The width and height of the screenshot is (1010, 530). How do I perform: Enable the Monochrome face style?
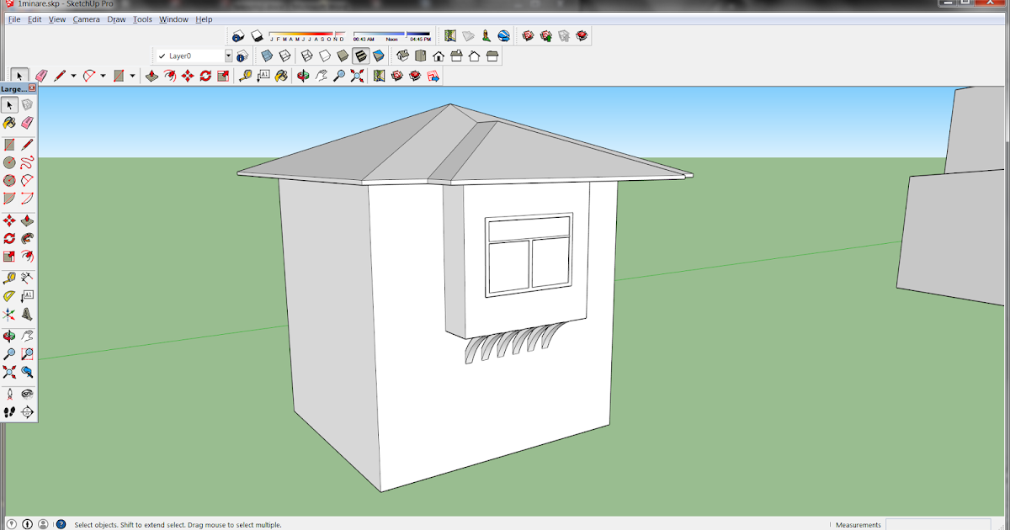point(379,56)
